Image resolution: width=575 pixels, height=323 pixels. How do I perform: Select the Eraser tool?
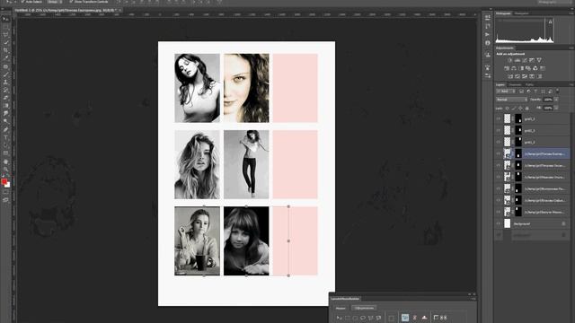point(5,98)
